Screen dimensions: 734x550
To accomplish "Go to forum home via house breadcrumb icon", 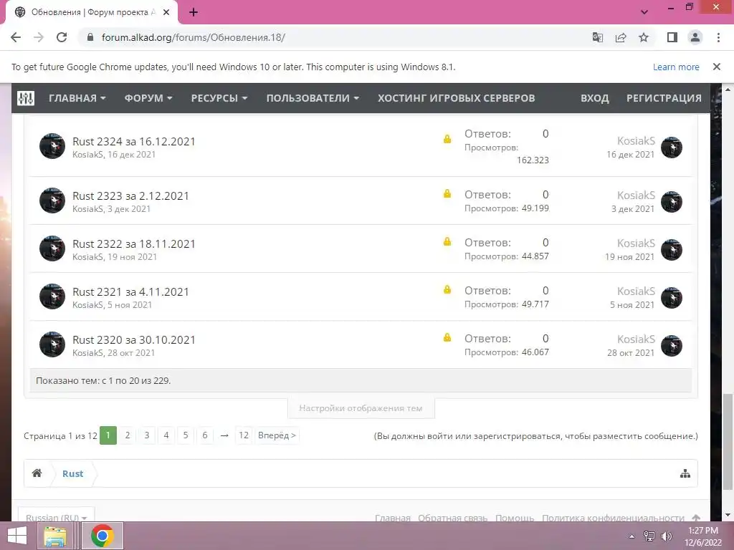I will [37, 473].
